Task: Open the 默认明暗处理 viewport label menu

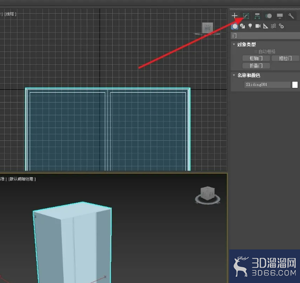Action: coord(22,179)
